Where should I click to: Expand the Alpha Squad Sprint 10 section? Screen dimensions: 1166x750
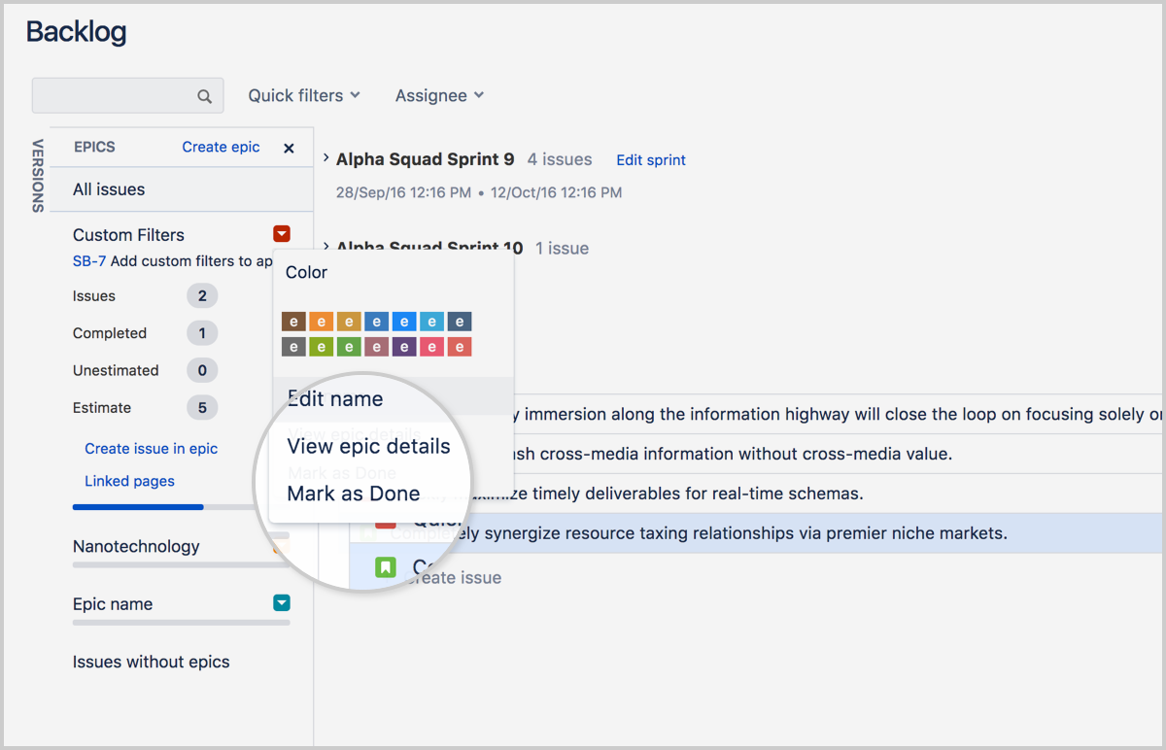[325, 247]
